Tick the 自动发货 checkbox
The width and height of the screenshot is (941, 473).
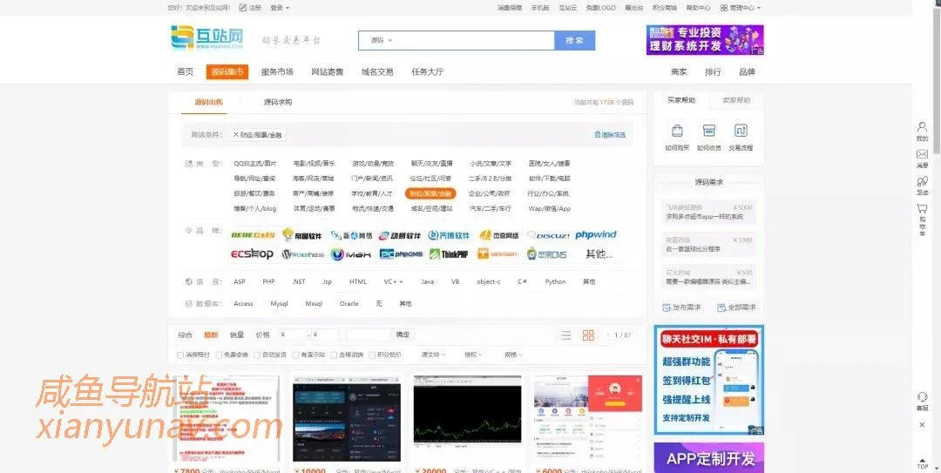coord(257,355)
